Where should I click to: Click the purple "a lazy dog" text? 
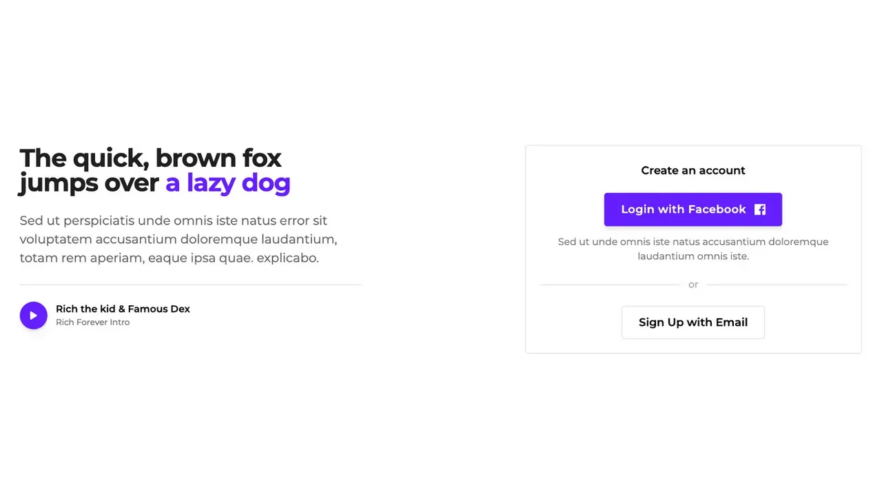pos(227,183)
